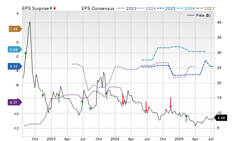Click the light blue -0.98 value tag

tap(15, 49)
